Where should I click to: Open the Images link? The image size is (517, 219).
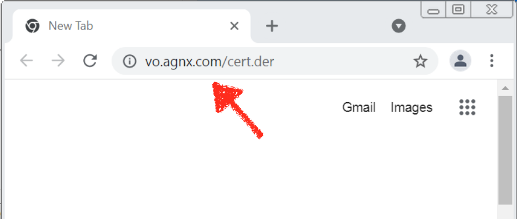[412, 107]
